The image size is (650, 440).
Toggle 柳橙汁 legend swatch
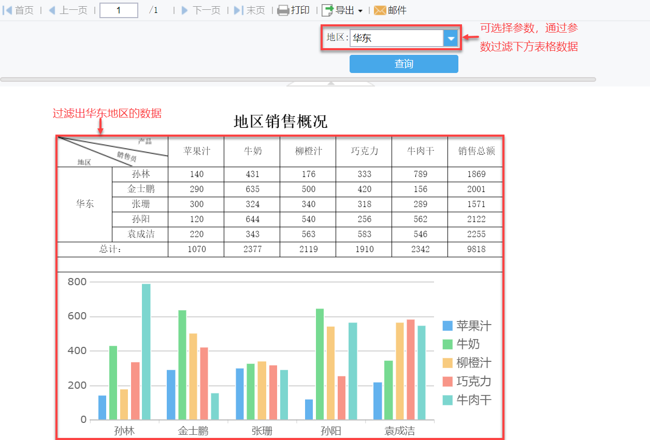tap(447, 363)
